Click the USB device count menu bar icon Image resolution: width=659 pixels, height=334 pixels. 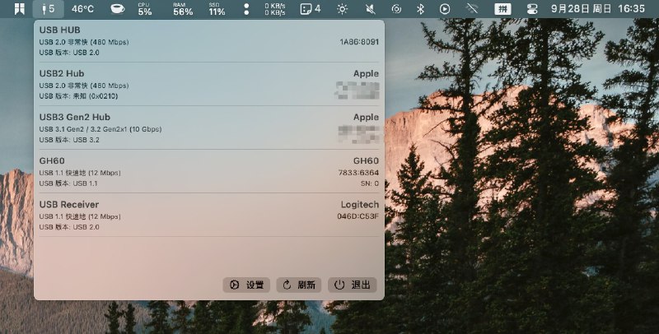48,9
